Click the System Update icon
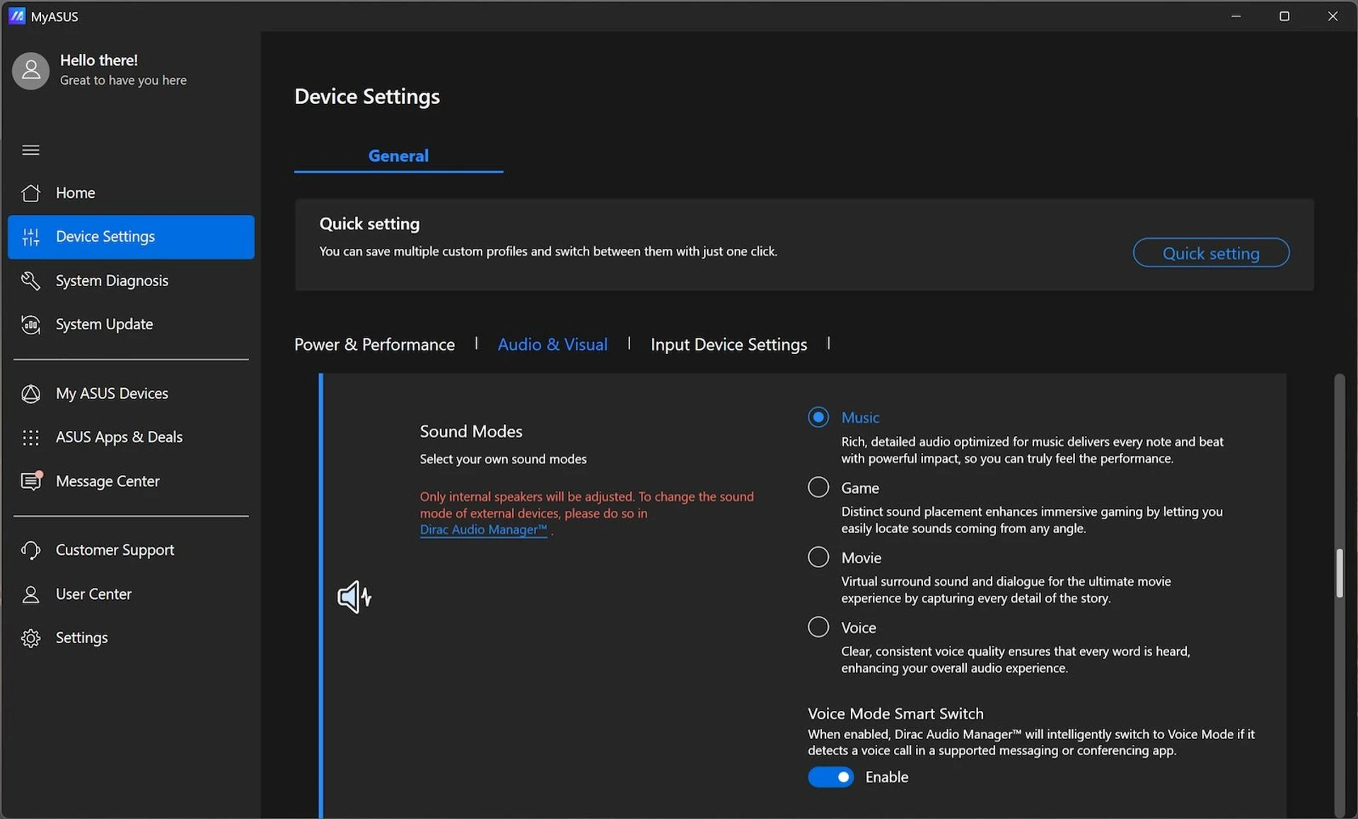The height and width of the screenshot is (819, 1358). tap(30, 324)
